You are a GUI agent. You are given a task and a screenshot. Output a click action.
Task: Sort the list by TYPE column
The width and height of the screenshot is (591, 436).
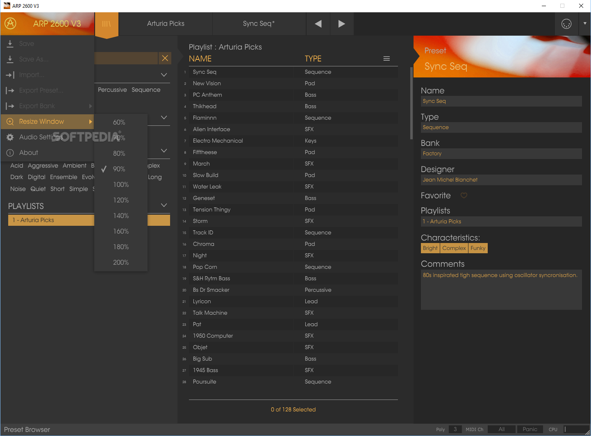pyautogui.click(x=313, y=59)
